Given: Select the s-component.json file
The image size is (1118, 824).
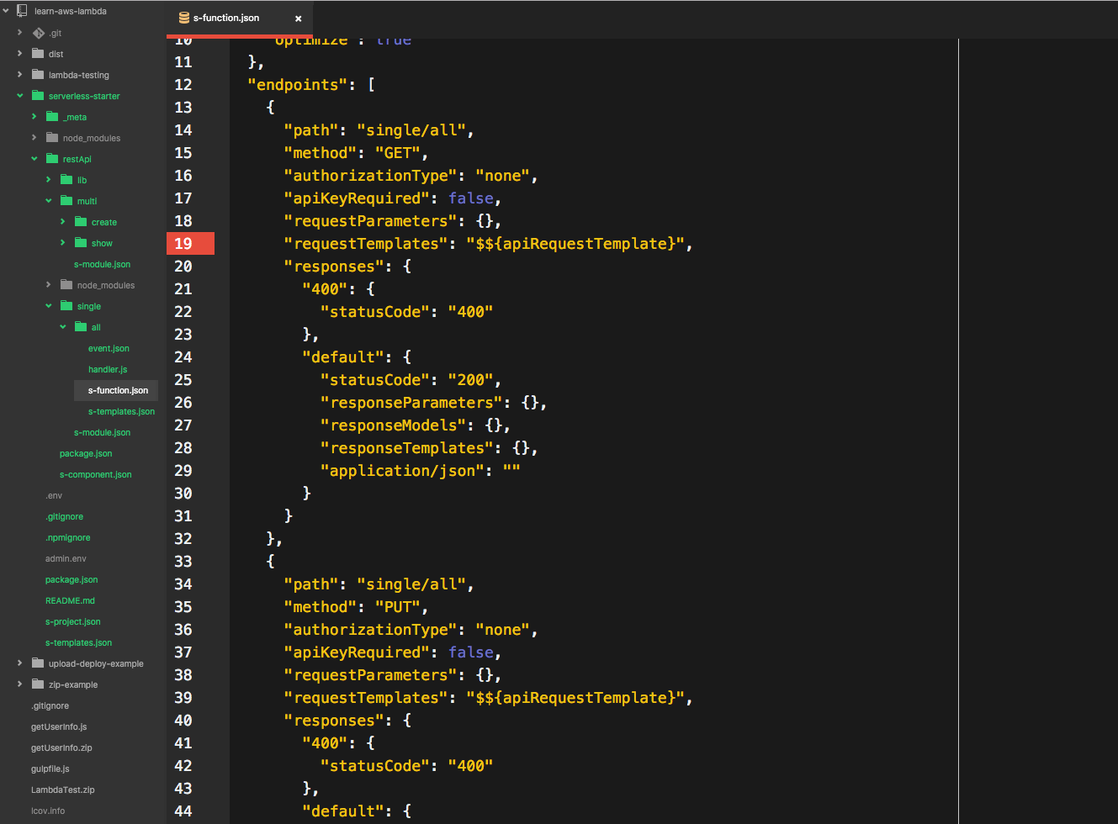Looking at the screenshot, I should pos(95,473).
